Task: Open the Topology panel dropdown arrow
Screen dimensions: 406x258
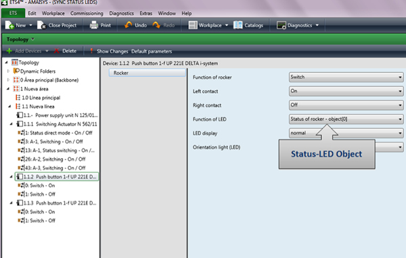Action: point(32,39)
